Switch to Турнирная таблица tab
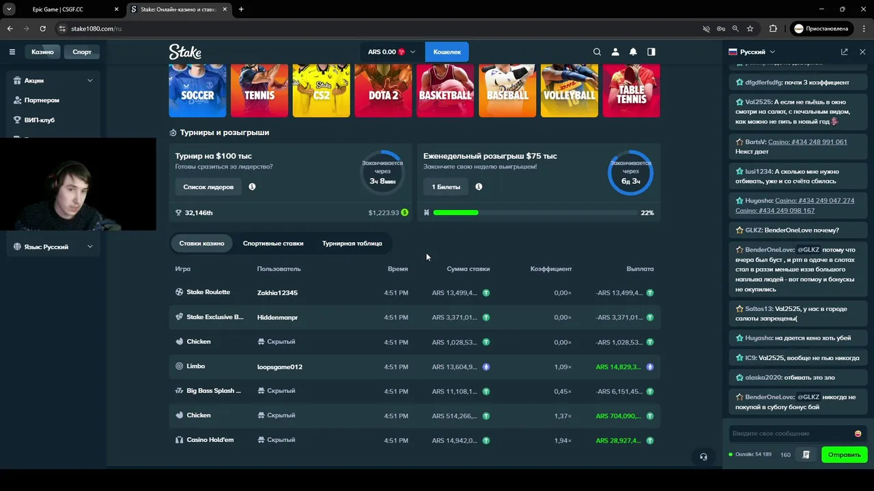 (x=352, y=243)
